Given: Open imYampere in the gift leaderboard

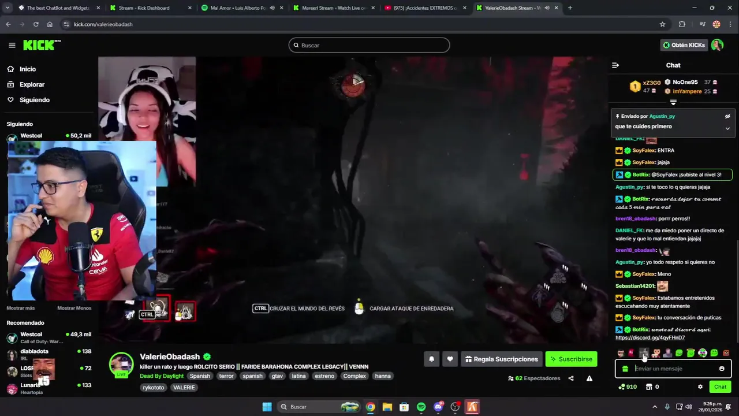Looking at the screenshot, I should coord(687,91).
